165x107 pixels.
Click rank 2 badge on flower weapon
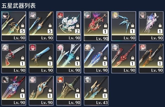point(77,31)
